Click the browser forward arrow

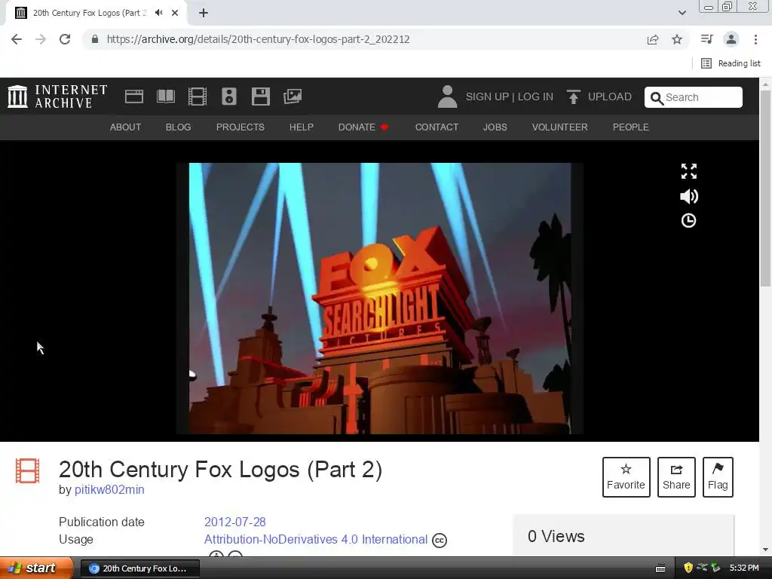point(41,39)
